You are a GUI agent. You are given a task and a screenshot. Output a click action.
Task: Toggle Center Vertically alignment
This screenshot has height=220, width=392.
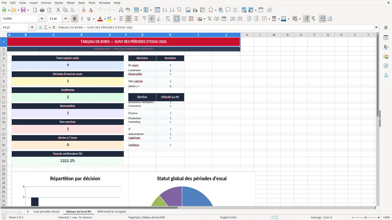click(152, 19)
